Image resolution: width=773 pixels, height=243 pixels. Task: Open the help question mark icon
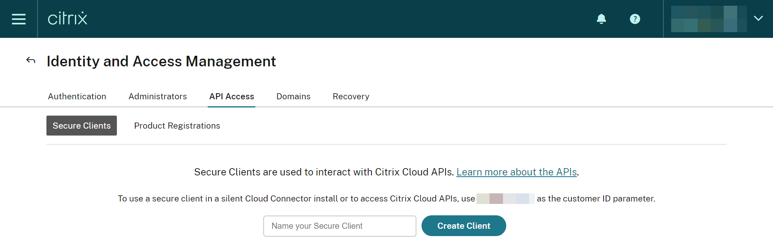click(x=635, y=19)
